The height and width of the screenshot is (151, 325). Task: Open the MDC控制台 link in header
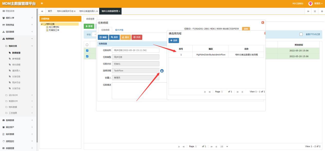(x=298, y=4)
